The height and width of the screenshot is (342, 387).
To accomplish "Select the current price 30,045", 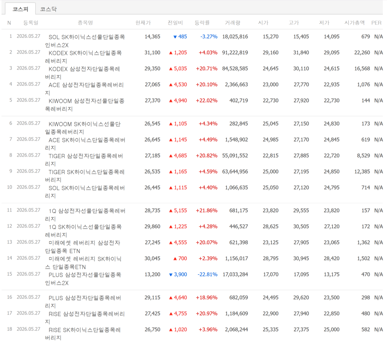I will tap(152, 258).
